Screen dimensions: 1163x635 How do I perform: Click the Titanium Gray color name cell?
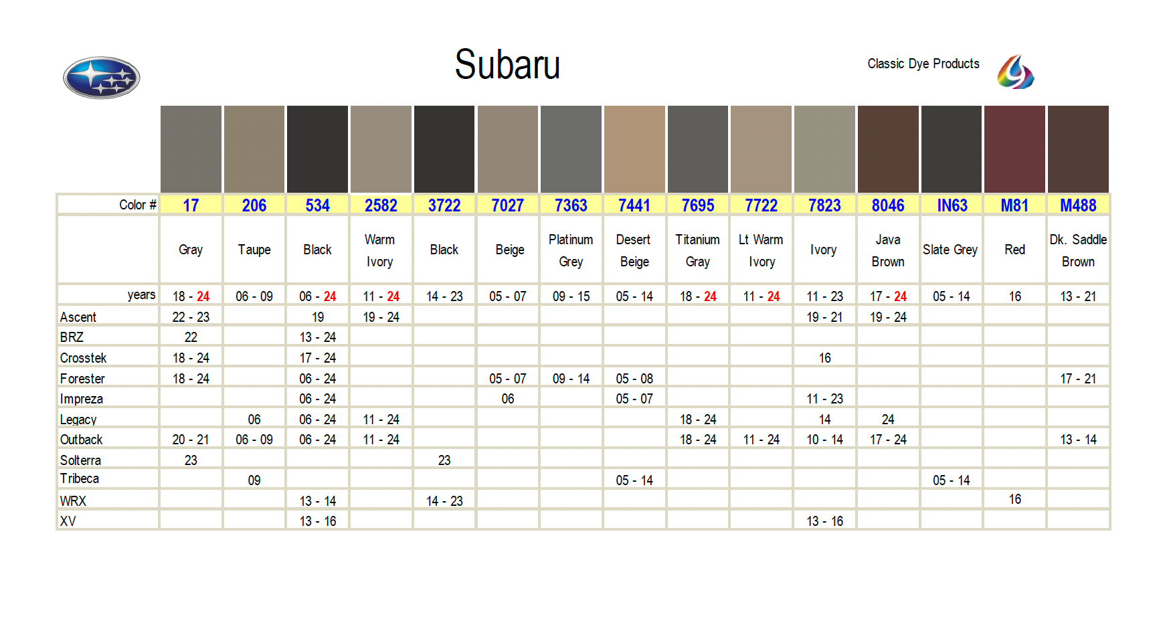697,250
